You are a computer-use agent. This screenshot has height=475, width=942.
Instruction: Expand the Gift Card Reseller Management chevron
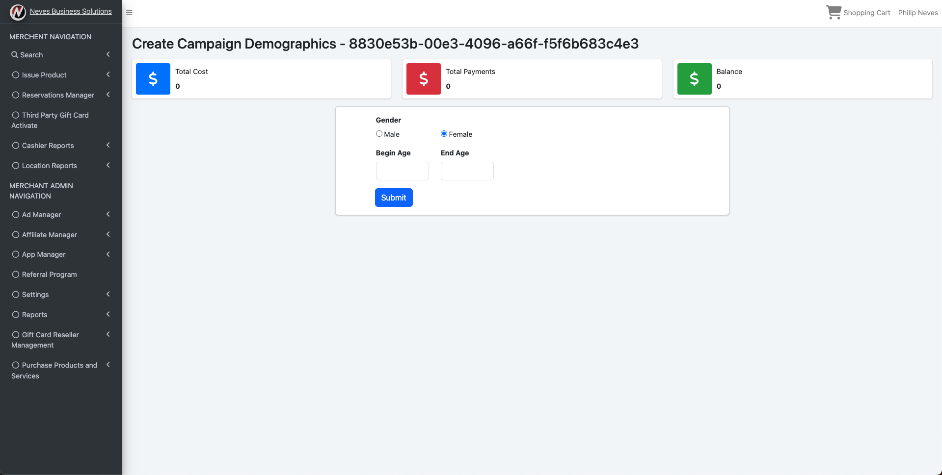pos(108,334)
